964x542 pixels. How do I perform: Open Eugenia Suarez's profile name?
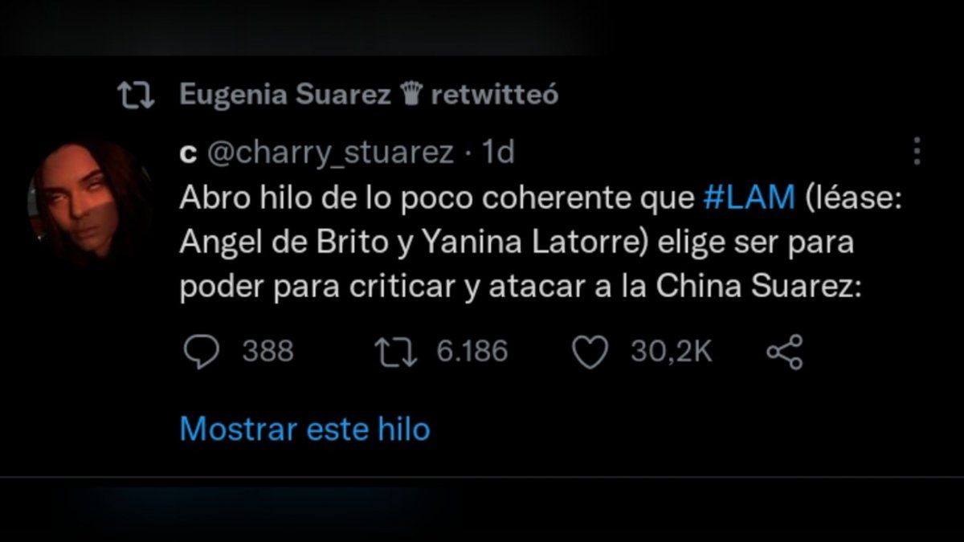284,96
